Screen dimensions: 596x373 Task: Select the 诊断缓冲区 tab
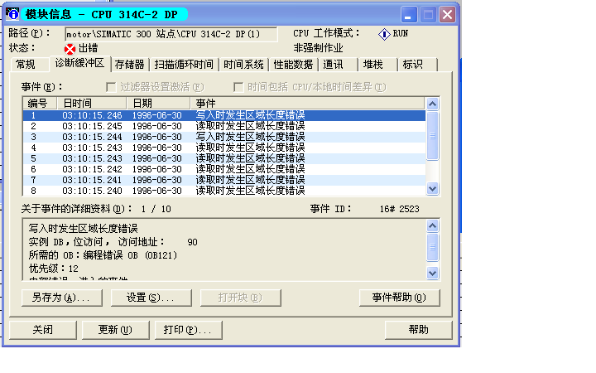[x=79, y=63]
